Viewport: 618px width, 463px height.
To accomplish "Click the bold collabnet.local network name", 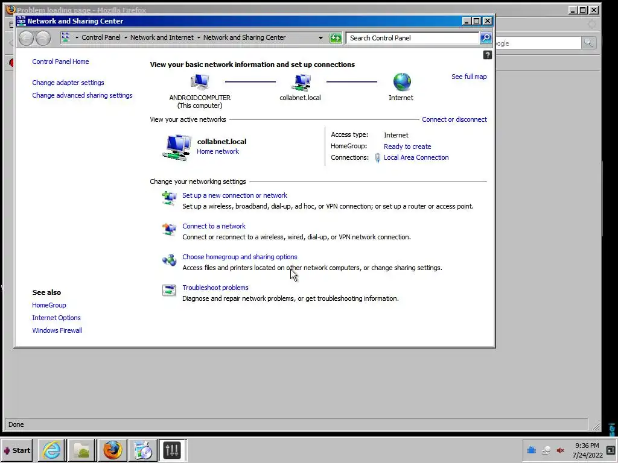I will click(x=221, y=141).
